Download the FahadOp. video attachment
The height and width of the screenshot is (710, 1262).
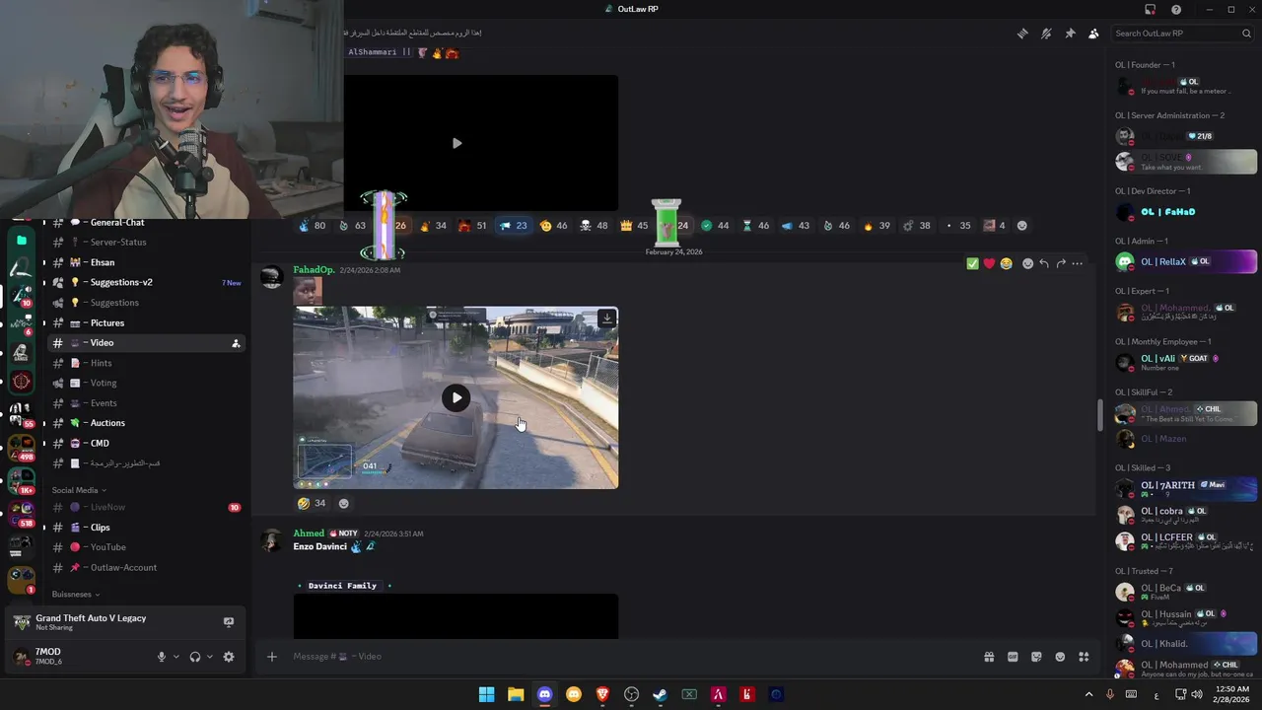(x=606, y=318)
